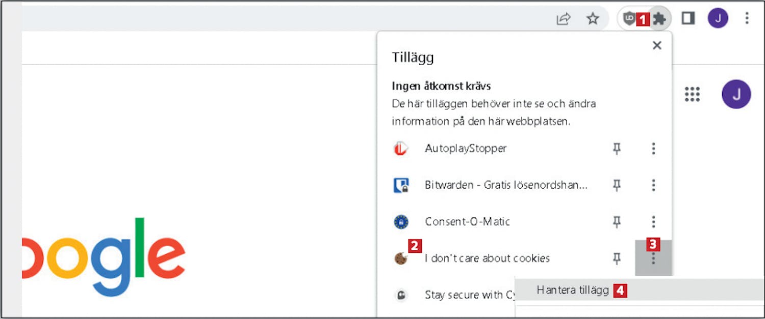This screenshot has width=765, height=319.
Task: Click the Bitwarden extension icon
Action: pyautogui.click(x=401, y=185)
